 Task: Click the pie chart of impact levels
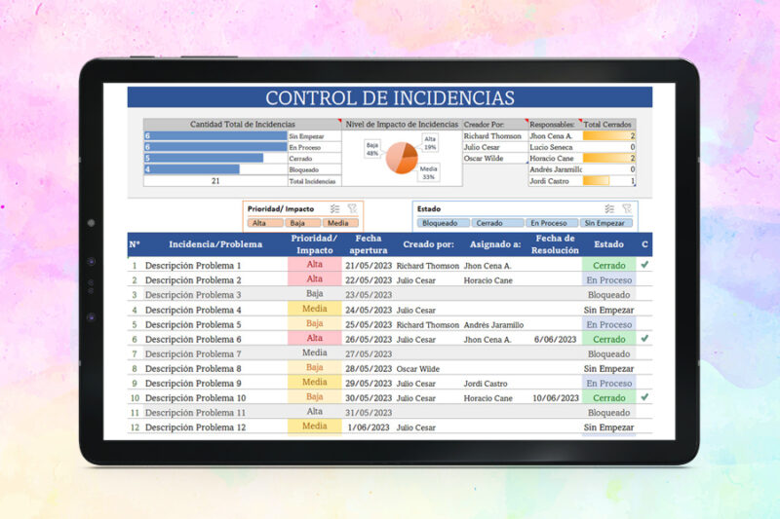click(x=402, y=158)
